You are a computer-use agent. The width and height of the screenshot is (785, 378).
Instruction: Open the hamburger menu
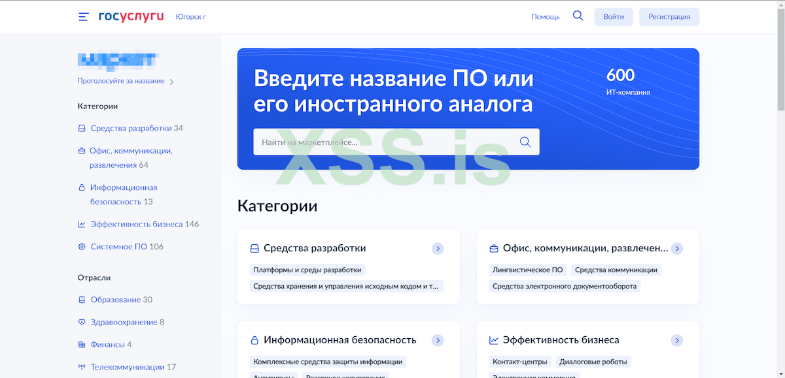coord(83,17)
